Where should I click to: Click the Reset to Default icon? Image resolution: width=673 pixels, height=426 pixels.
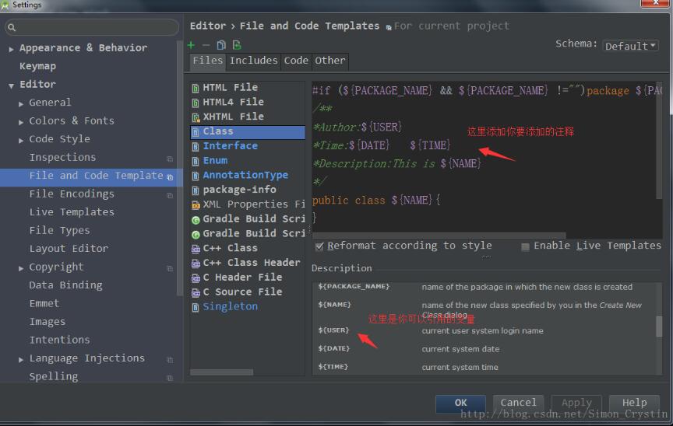click(x=237, y=45)
